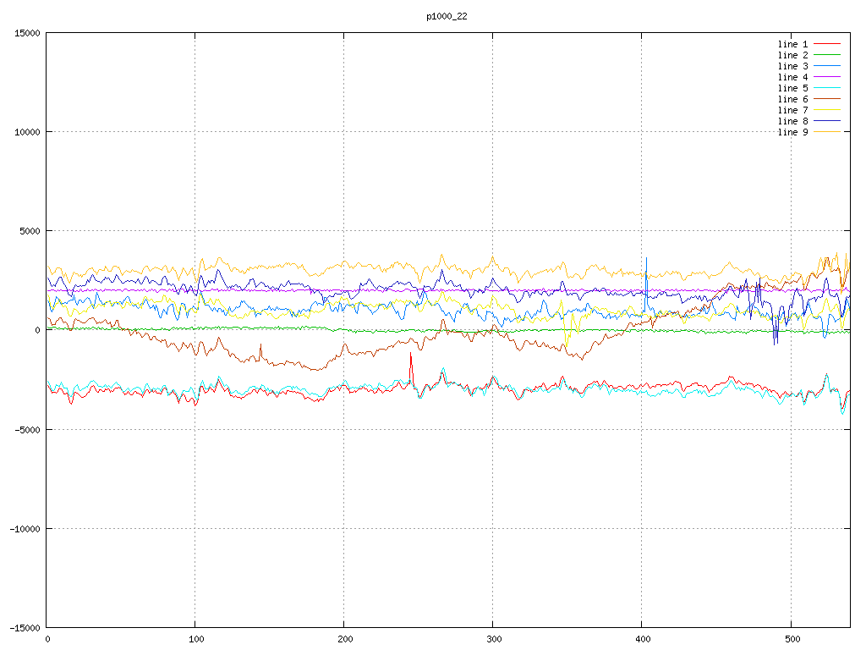Click the 300 x-axis tick label
Viewport: 866px width, 650px height.
493,639
